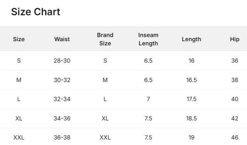Select the S size row label
The height and width of the screenshot is (145, 247).
click(19, 61)
